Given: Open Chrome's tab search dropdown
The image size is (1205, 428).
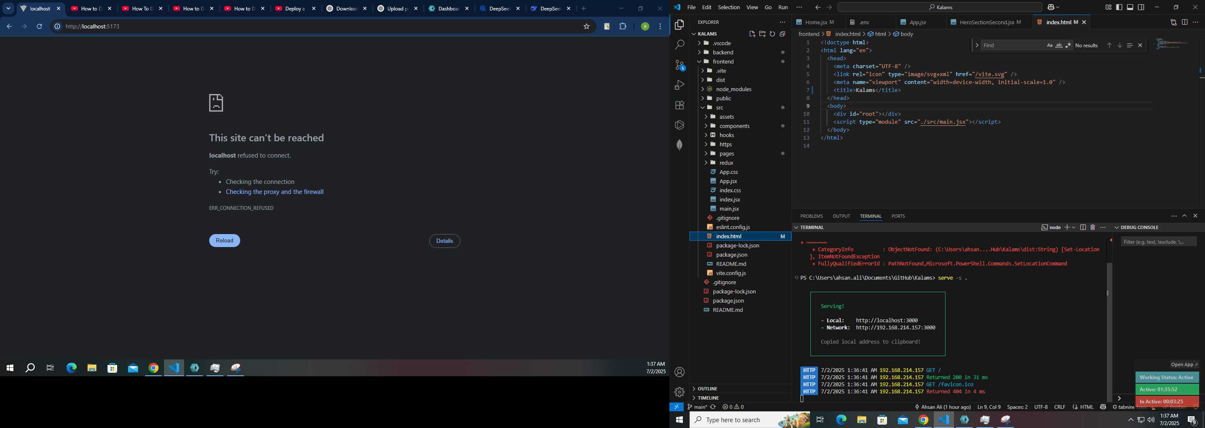Looking at the screenshot, I should tap(8, 8).
